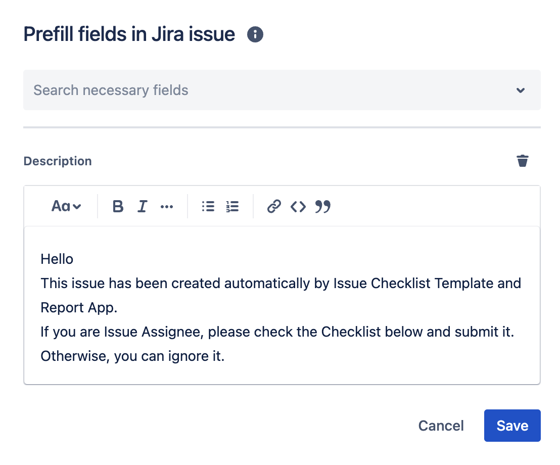The height and width of the screenshot is (465, 560).
Task: Insert a link into the description
Action: (x=273, y=206)
